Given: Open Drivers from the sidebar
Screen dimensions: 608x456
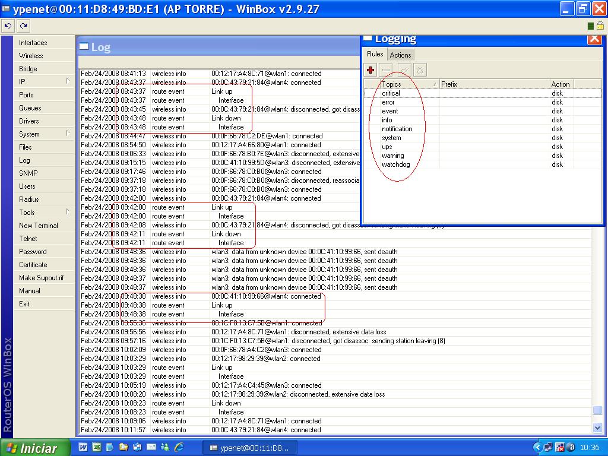Looking at the screenshot, I should [44, 121].
